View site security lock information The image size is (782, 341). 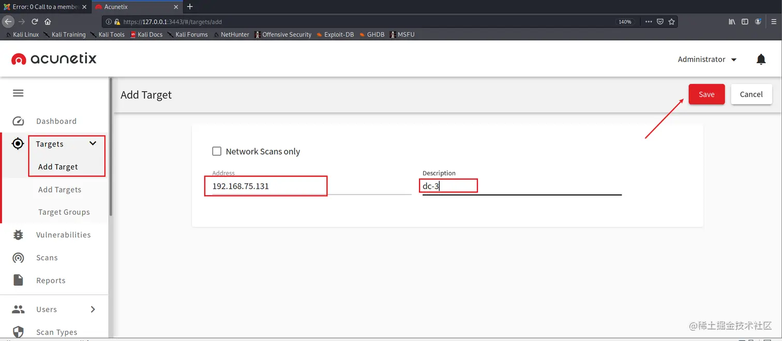pyautogui.click(x=117, y=22)
